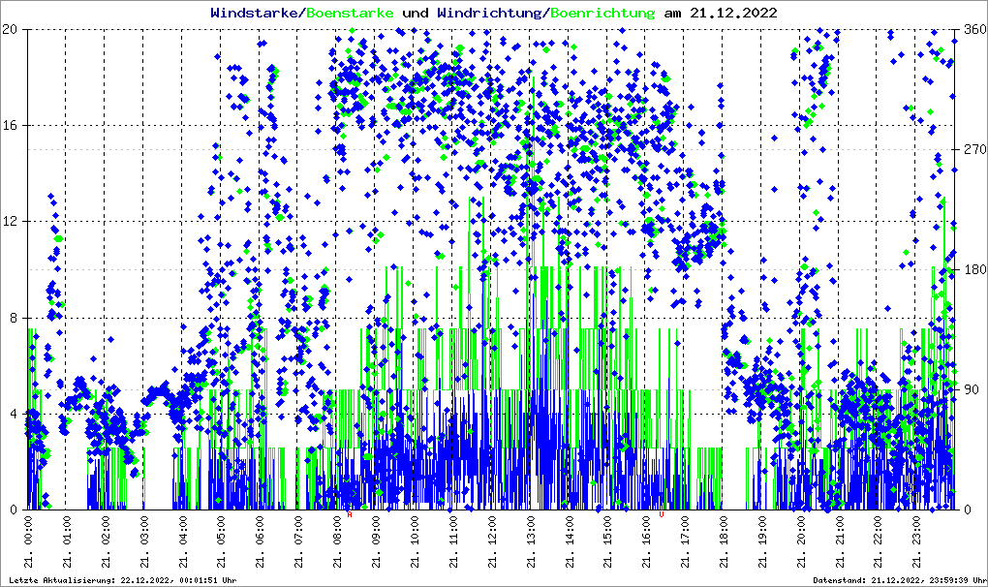Viewport: 988px width, 587px height.
Task: Click the wind speed axis value "4"
Action: 14,414
